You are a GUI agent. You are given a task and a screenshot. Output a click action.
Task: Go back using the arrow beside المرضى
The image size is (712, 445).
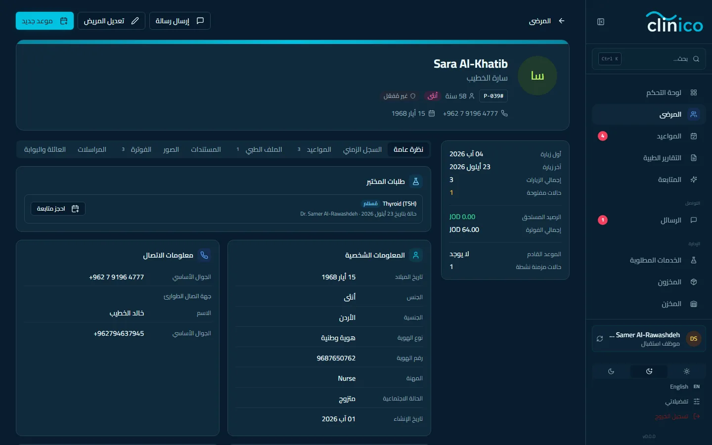562,21
